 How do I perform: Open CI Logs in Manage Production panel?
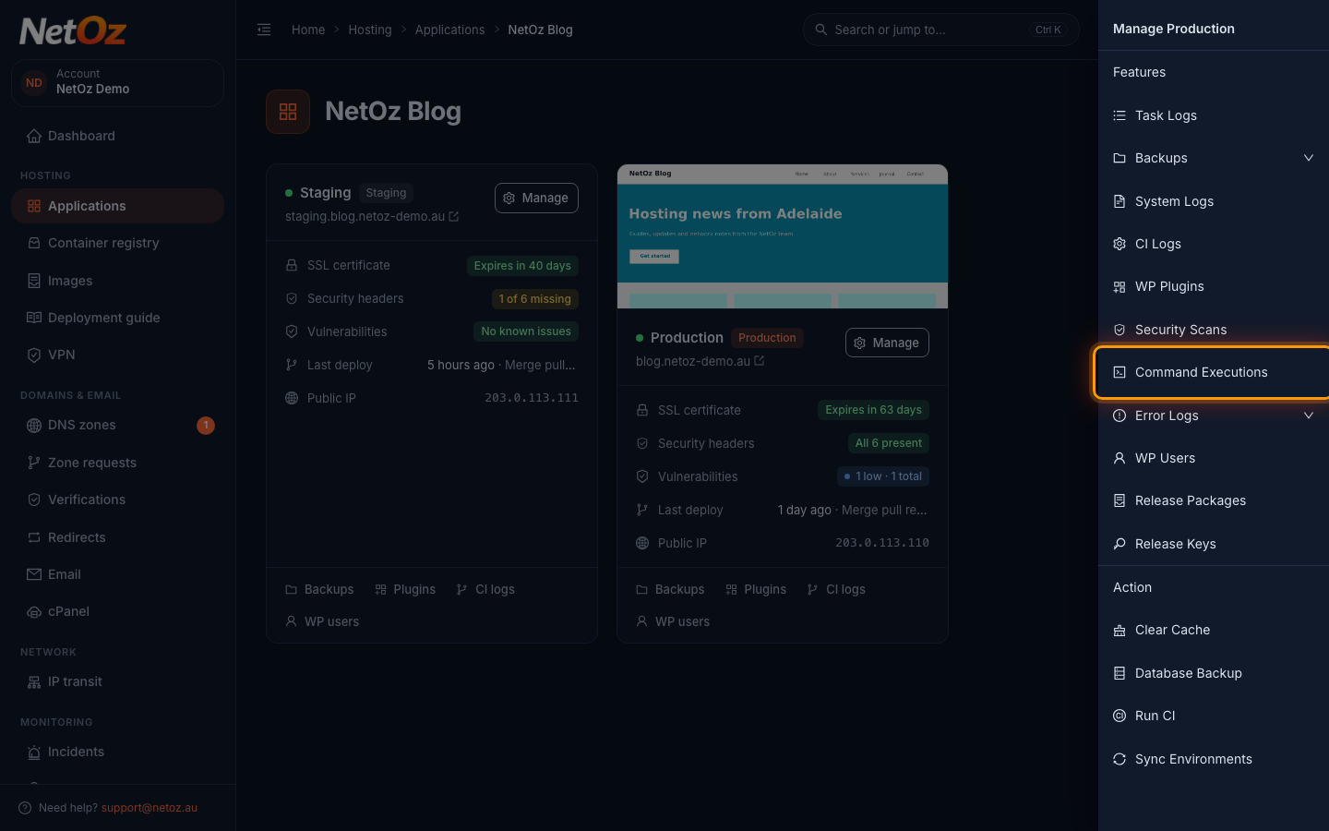[x=1214, y=244]
